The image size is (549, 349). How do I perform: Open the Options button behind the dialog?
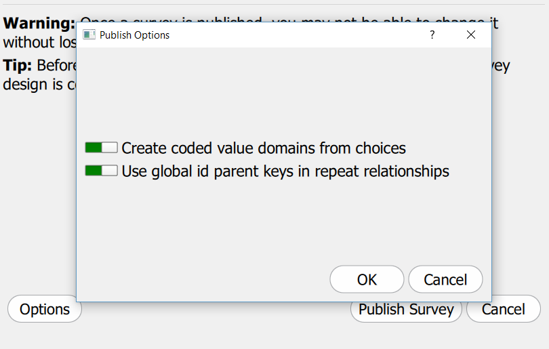click(x=45, y=309)
